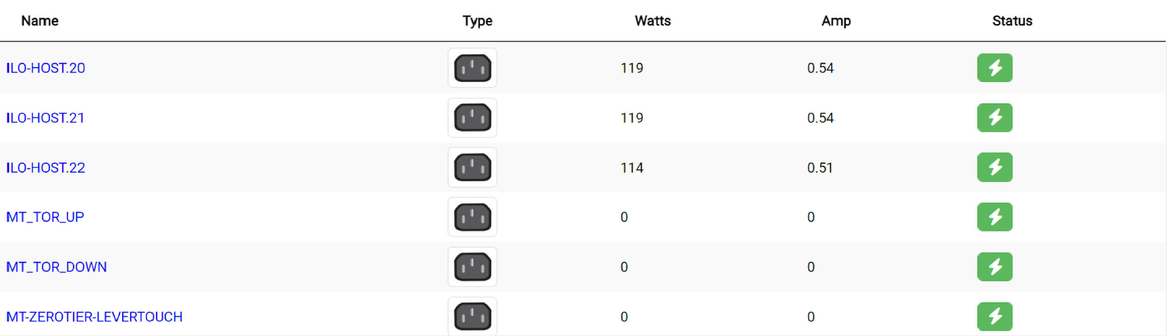Screen dimensions: 1167x336
Task: Toggle power status for ILO-HOST.22
Action: pos(995,167)
